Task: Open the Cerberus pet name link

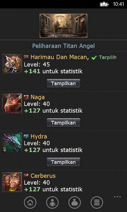Action: pyautogui.click(x=43, y=176)
